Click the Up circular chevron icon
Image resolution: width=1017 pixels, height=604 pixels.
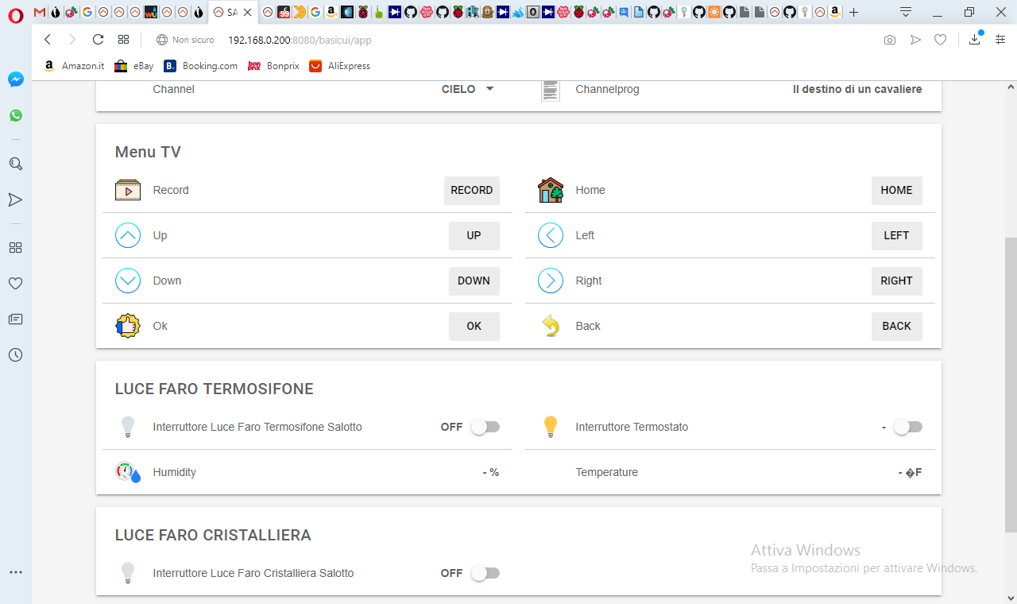coord(127,235)
